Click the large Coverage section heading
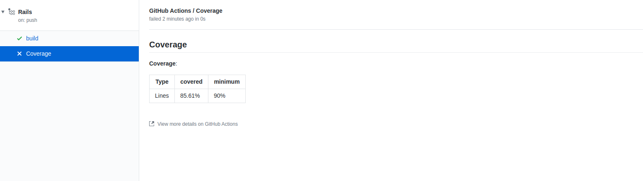Image resolution: width=643 pixels, height=181 pixels. (x=168, y=45)
